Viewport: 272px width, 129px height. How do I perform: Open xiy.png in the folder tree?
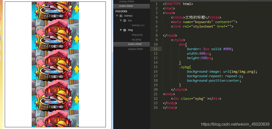pyautogui.click(x=136, y=39)
